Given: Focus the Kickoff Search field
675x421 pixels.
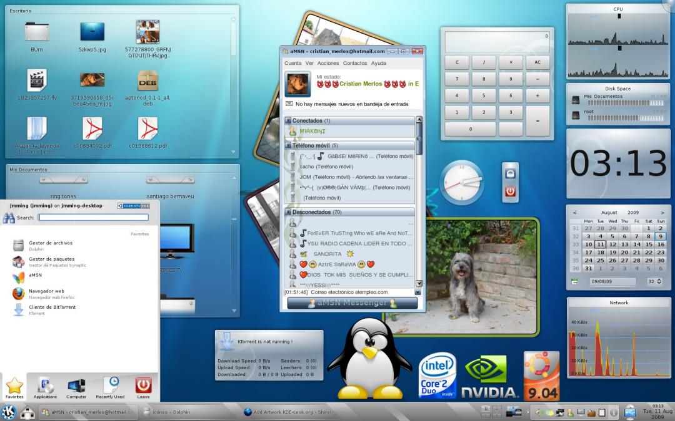Looking at the screenshot, I should click(x=93, y=218).
